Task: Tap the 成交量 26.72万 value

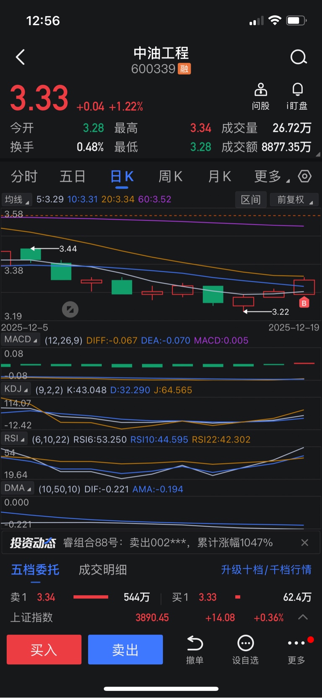Action: 292,128
